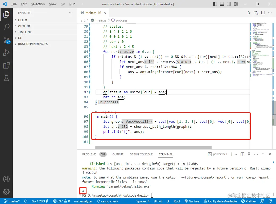The height and width of the screenshot is (204, 276).
Task: Open the Edit menu
Action: coord(24,4)
